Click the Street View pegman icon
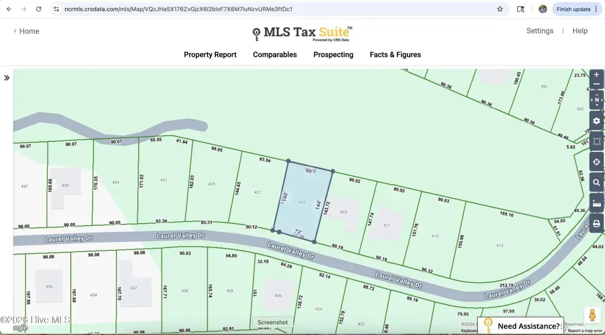The width and height of the screenshot is (605, 335). 592,315
